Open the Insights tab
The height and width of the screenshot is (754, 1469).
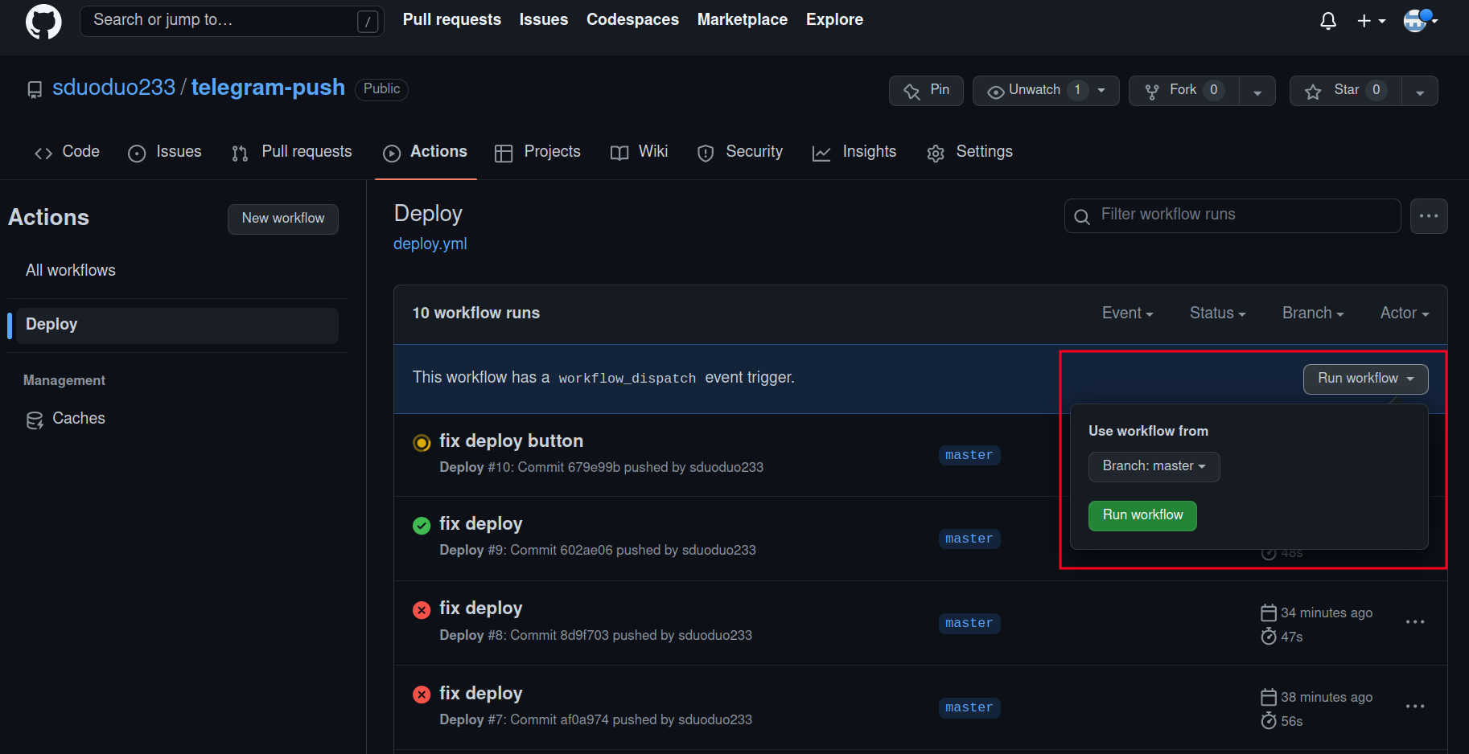(854, 152)
